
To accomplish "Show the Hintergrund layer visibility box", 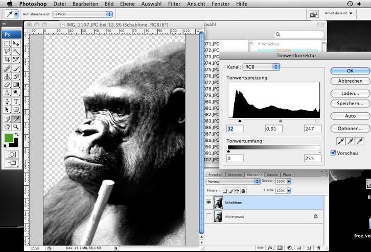I will coord(208,217).
